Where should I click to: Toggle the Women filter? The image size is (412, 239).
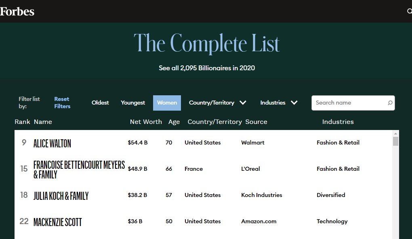[x=167, y=103]
